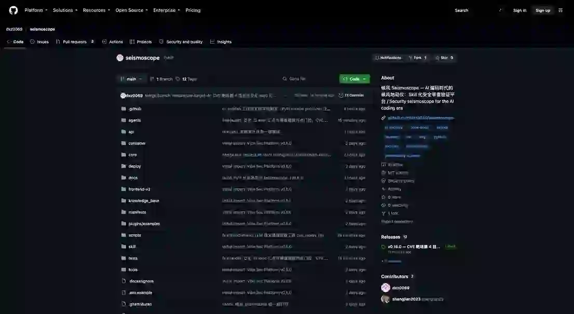
Task: Open the .github folder icon
Action: [x=124, y=108]
